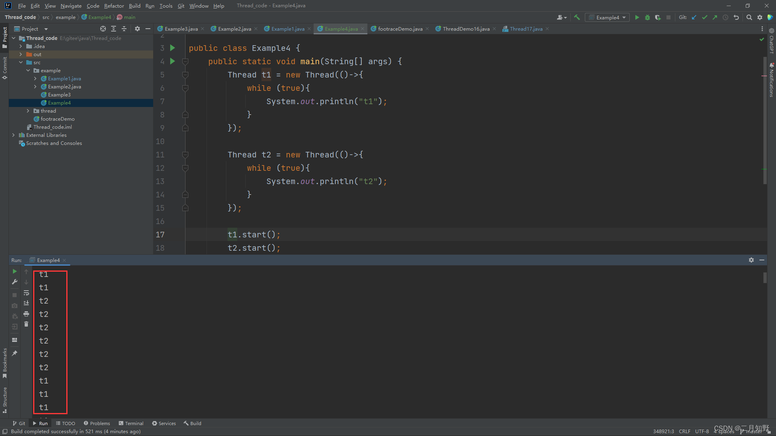The height and width of the screenshot is (436, 776).
Task: Clear run output with the trash icon
Action: 26,324
